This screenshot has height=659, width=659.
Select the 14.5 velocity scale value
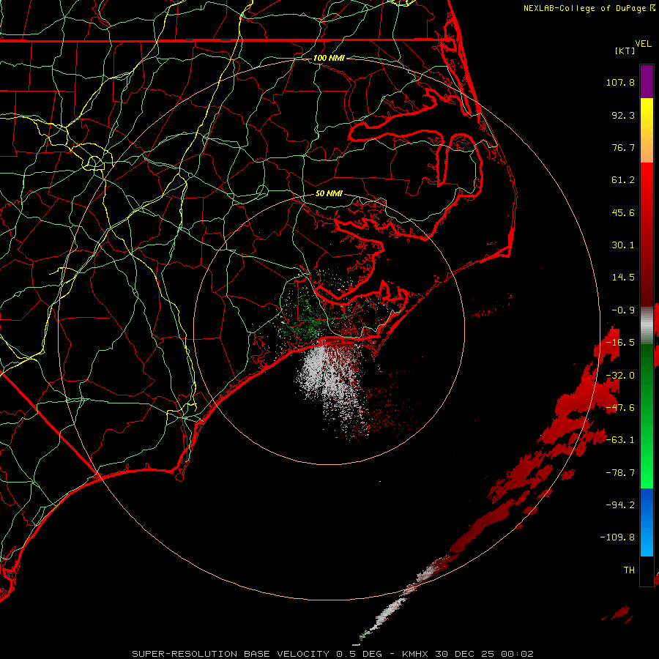623,278
